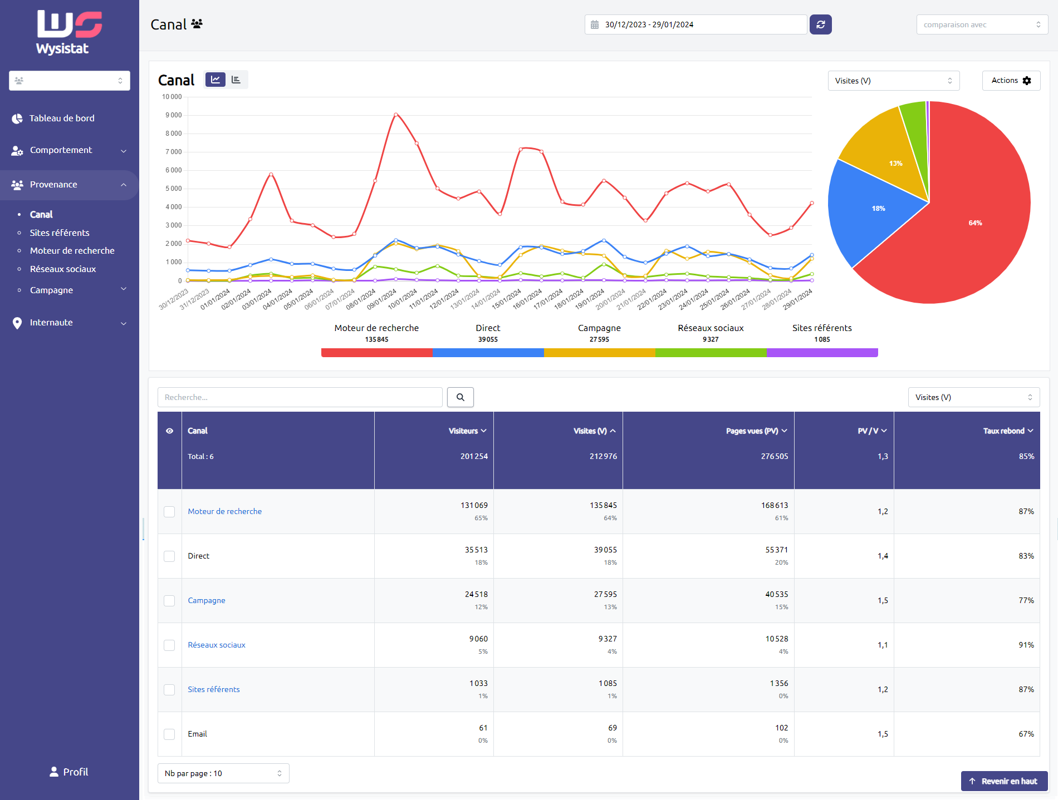The width and height of the screenshot is (1058, 800).
Task: Click the red Moteur de recherche legend bar
Action: click(377, 353)
